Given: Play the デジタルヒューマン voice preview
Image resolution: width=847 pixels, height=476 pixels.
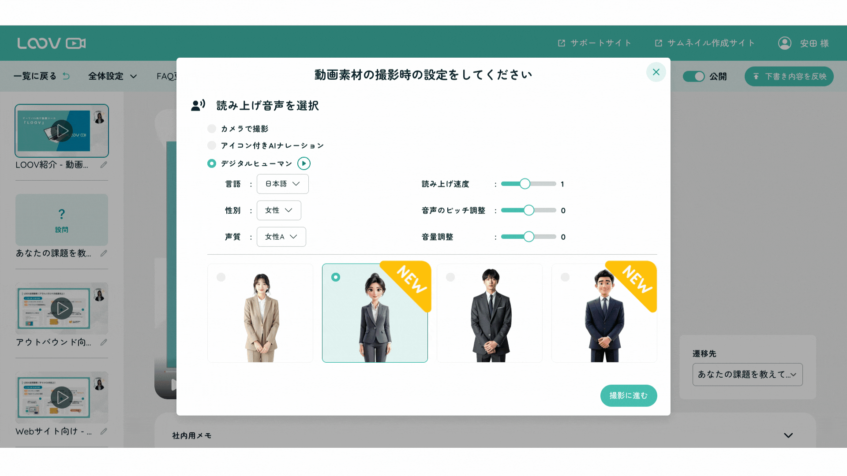Looking at the screenshot, I should tap(304, 164).
